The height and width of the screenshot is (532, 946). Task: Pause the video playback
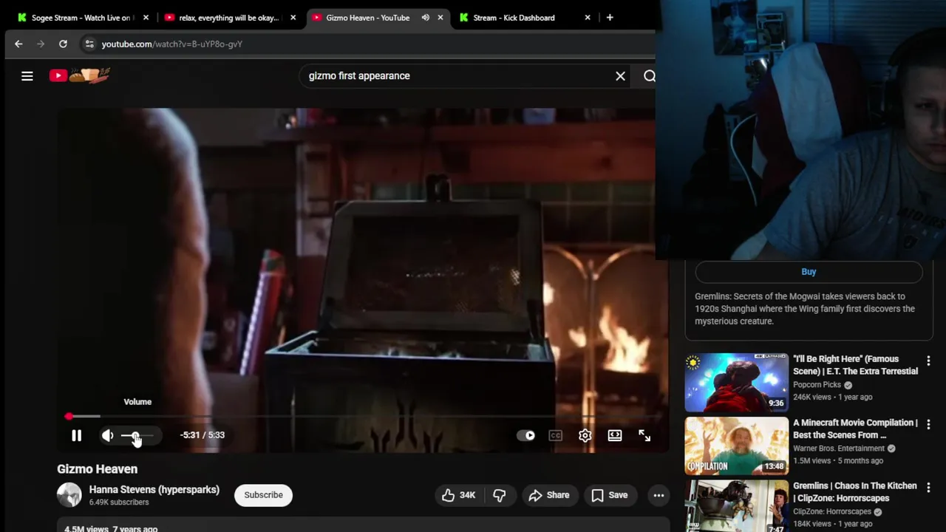76,436
